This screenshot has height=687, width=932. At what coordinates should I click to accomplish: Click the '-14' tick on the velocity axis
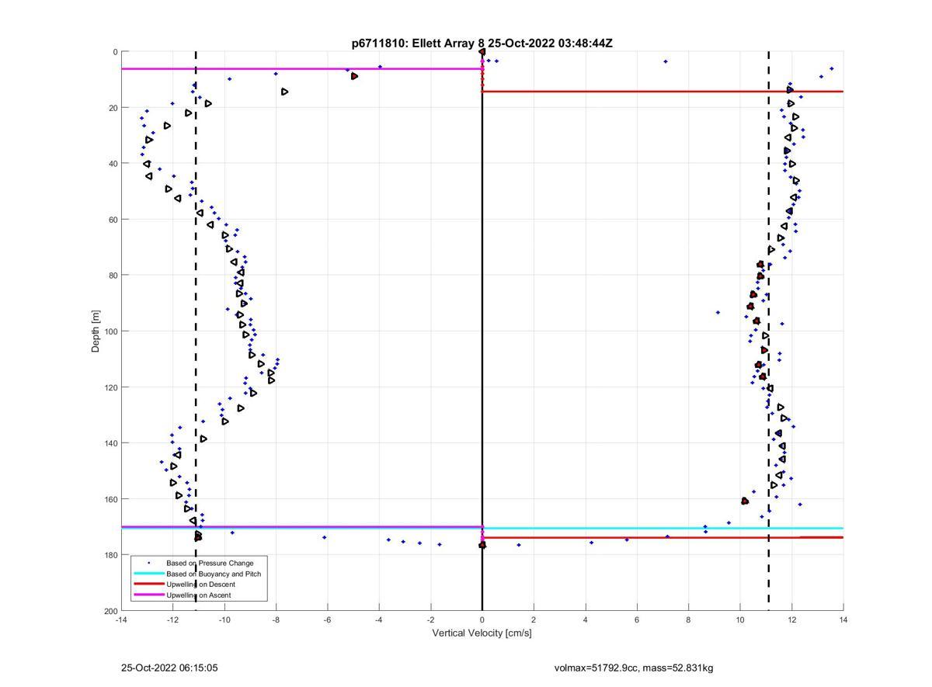(121, 619)
